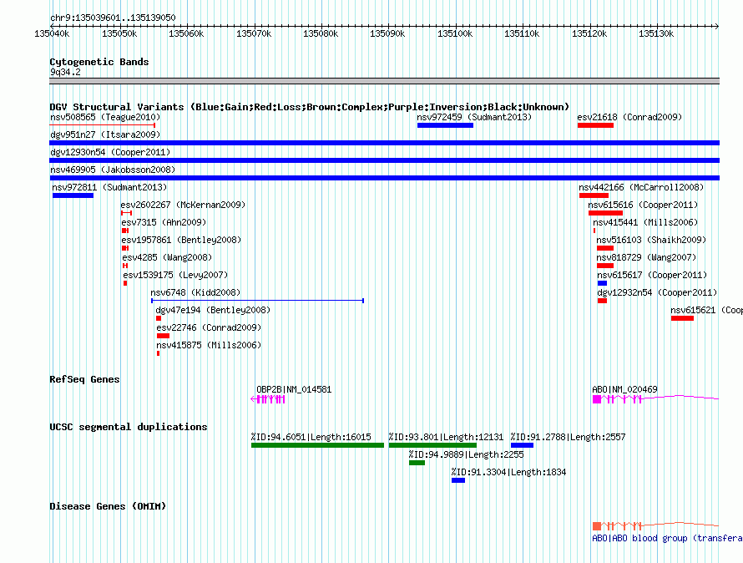Click the nsv442166 (McCarroll2008) red bar
This screenshot has width=743, height=563.
click(x=594, y=195)
